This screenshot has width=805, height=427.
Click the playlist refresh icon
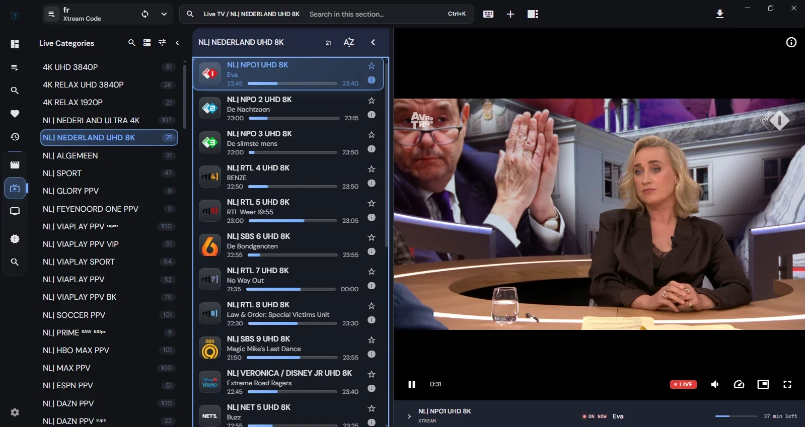145,14
